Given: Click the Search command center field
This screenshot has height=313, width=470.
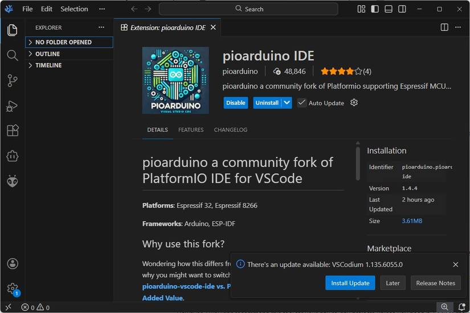Looking at the screenshot, I should (x=248, y=9).
